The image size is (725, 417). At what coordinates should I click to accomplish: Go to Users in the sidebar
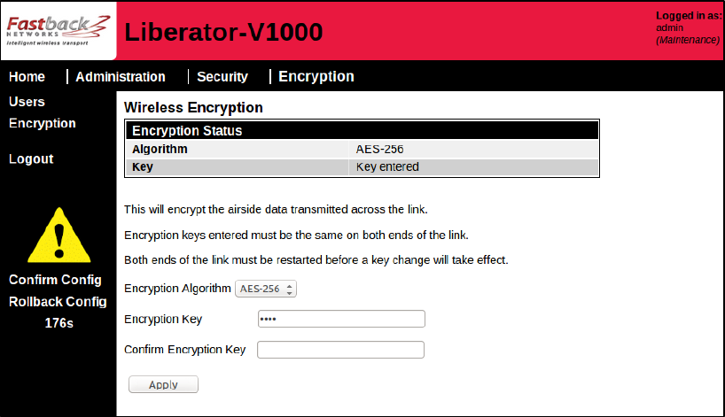pos(27,102)
